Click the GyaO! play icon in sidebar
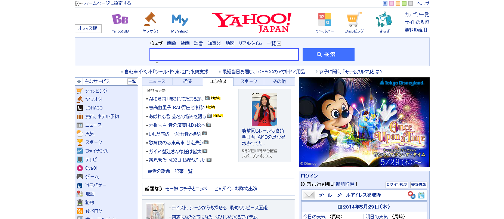The image size is (504, 219). (x=80, y=168)
